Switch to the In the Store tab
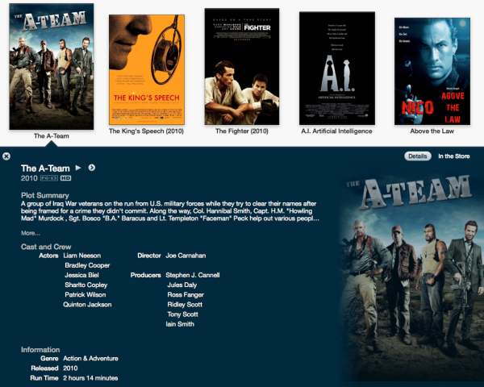 click(x=453, y=156)
